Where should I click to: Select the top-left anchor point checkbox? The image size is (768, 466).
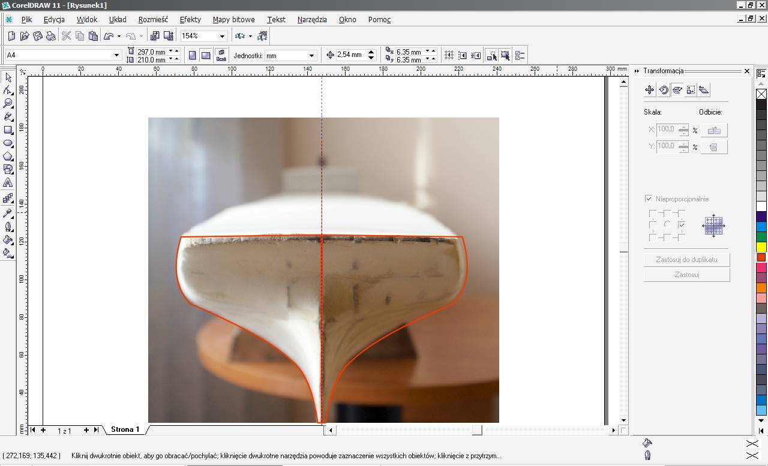(x=652, y=213)
